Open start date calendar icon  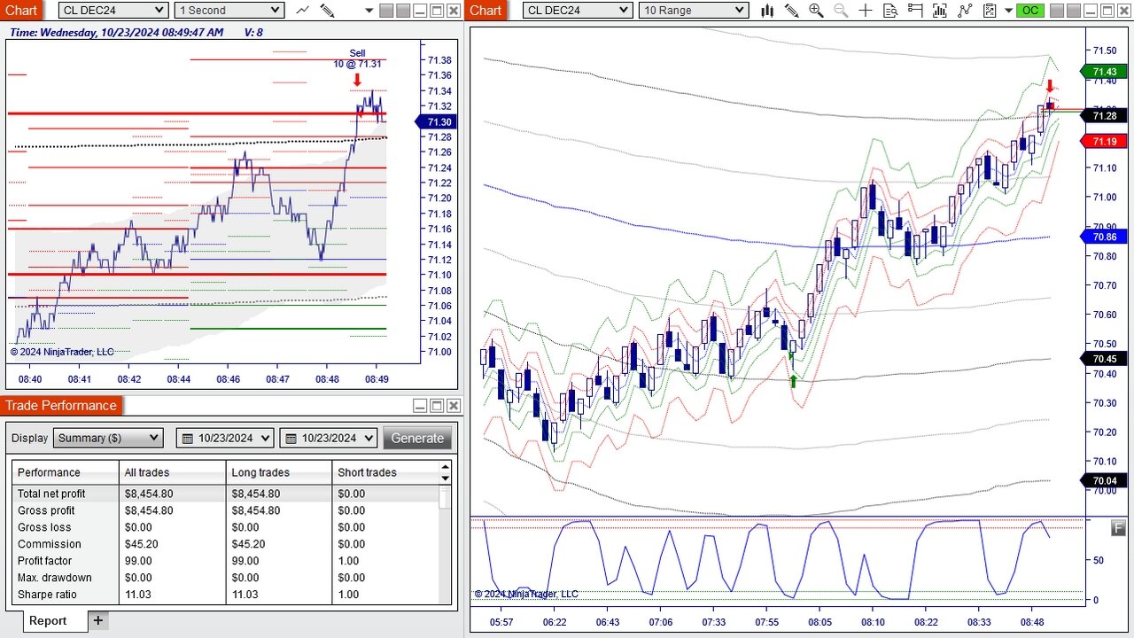187,438
